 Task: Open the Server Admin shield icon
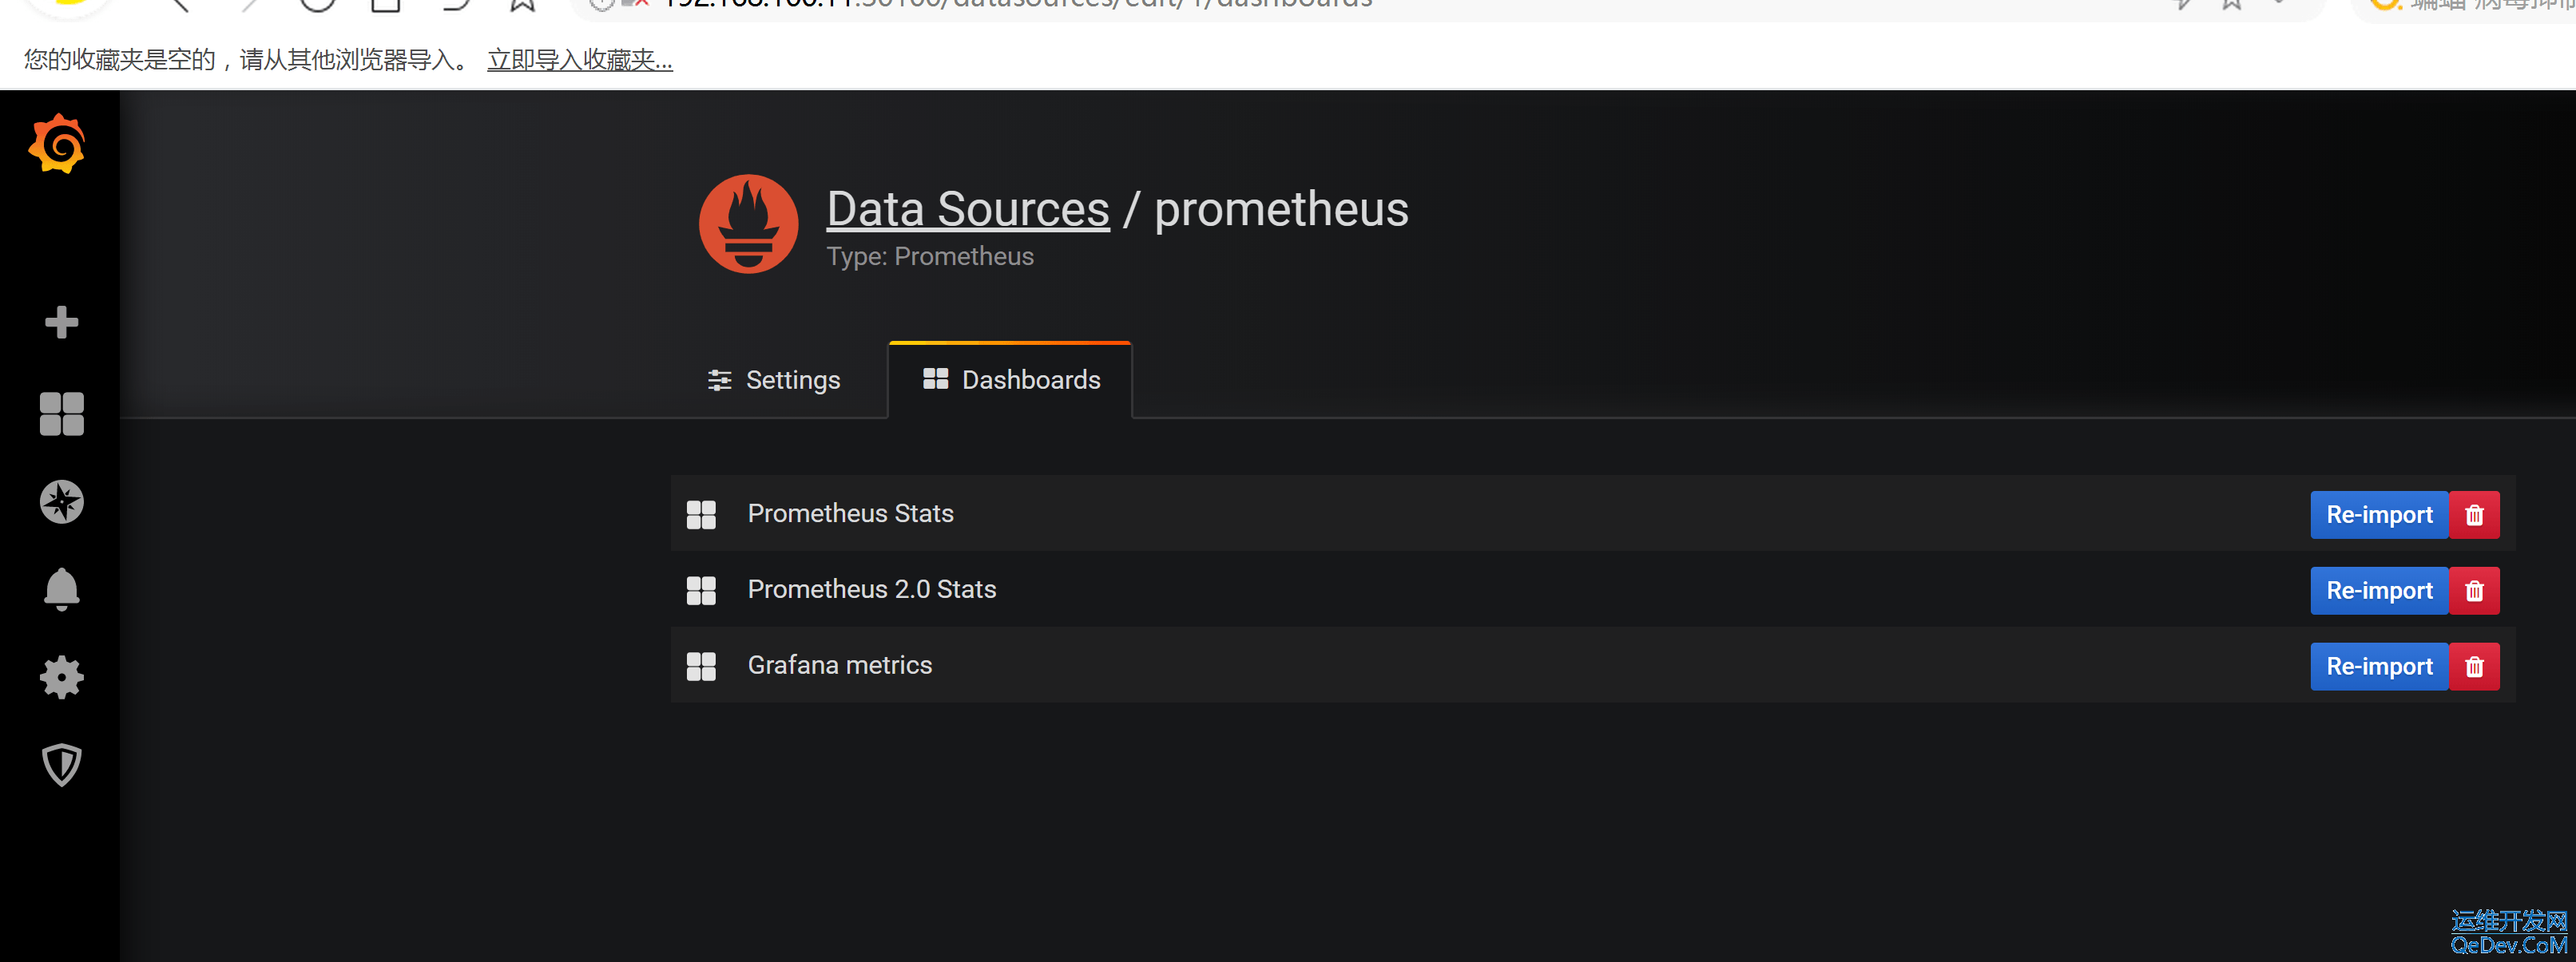click(61, 765)
